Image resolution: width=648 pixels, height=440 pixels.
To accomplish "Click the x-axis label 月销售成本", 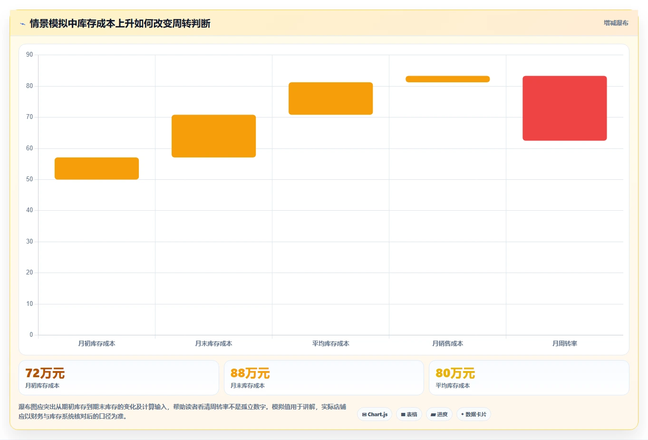I will point(447,343).
